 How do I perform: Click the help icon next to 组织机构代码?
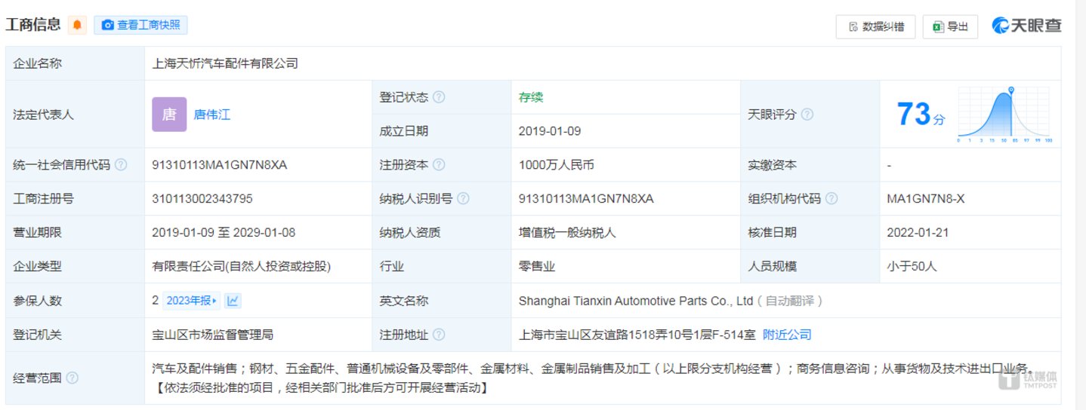tap(831, 199)
